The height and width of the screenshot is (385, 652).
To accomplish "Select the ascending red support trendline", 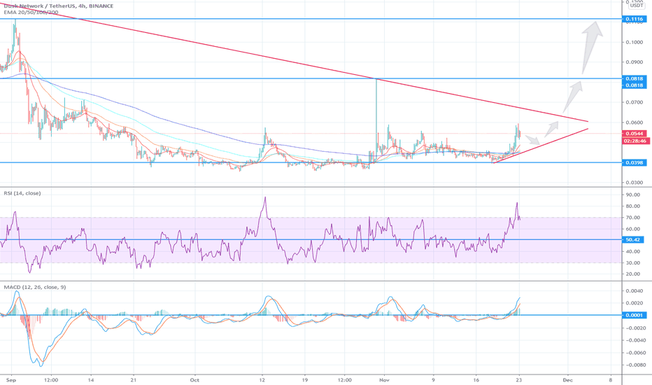I will (x=541, y=146).
